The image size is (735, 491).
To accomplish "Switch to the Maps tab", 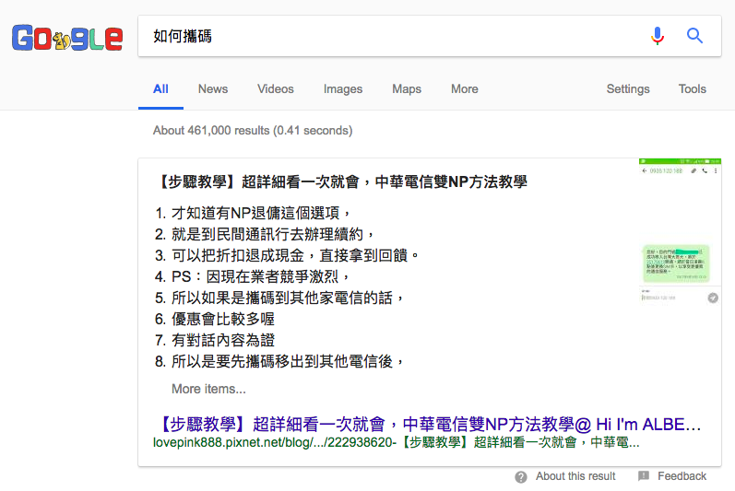I will tap(407, 89).
